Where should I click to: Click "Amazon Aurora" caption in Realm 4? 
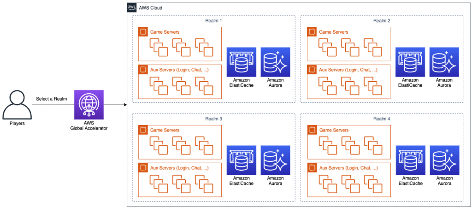444,181
